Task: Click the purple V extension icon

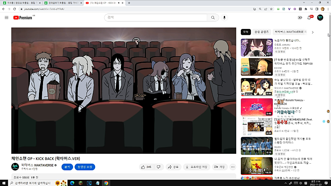Action: (289, 9)
